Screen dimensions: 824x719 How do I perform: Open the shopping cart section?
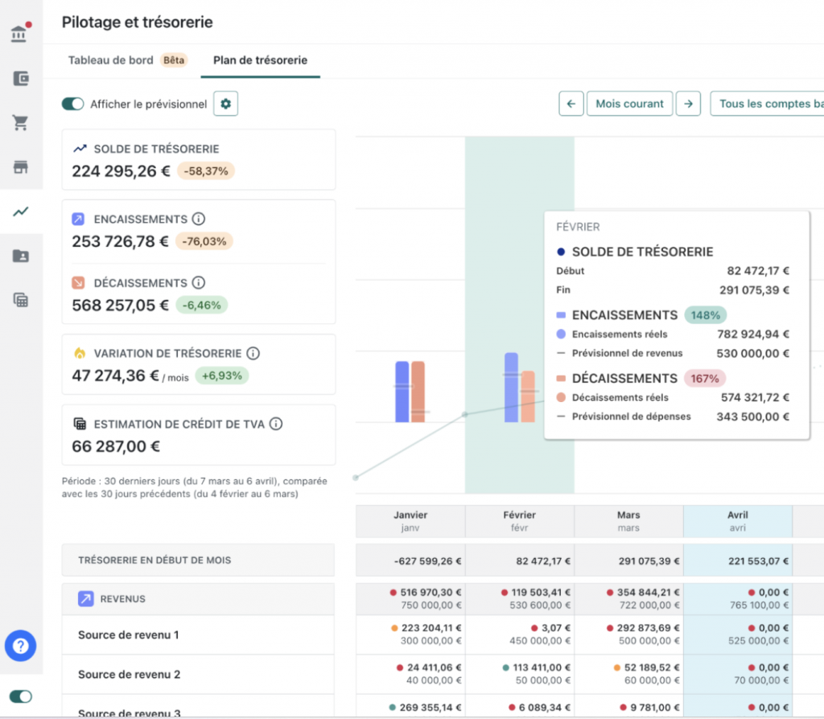[x=21, y=123]
